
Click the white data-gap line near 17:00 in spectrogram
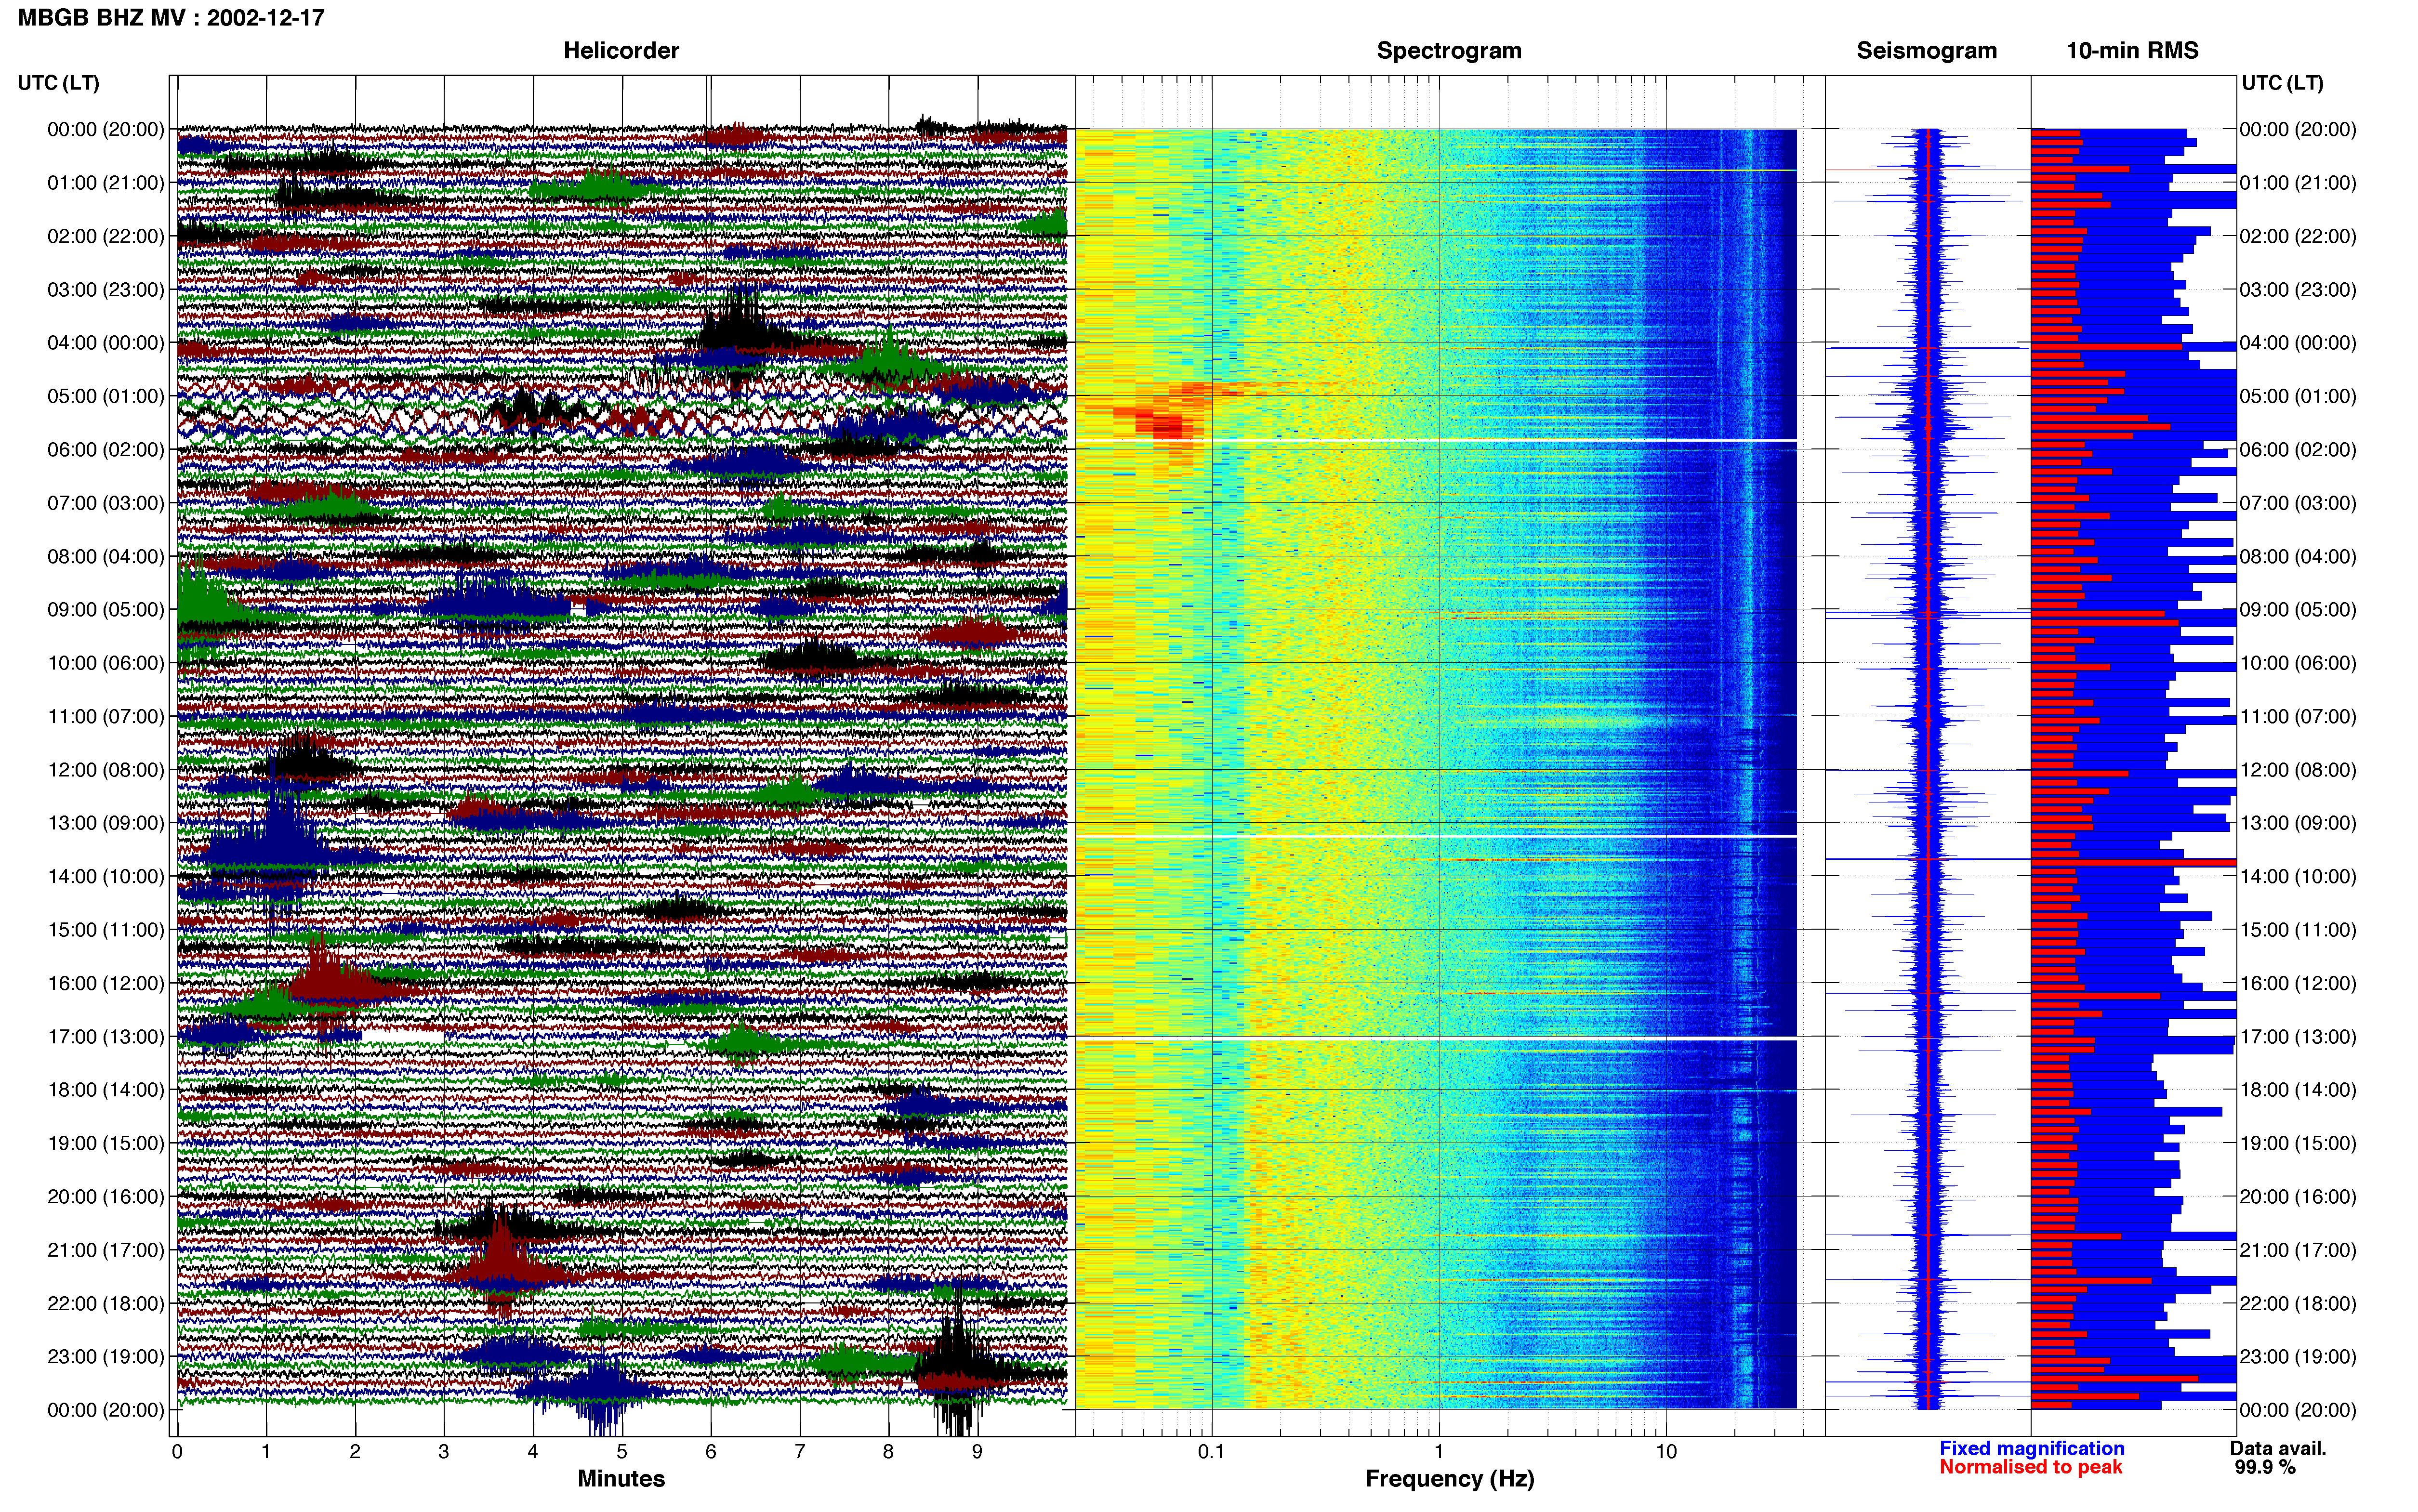(x=1436, y=1039)
